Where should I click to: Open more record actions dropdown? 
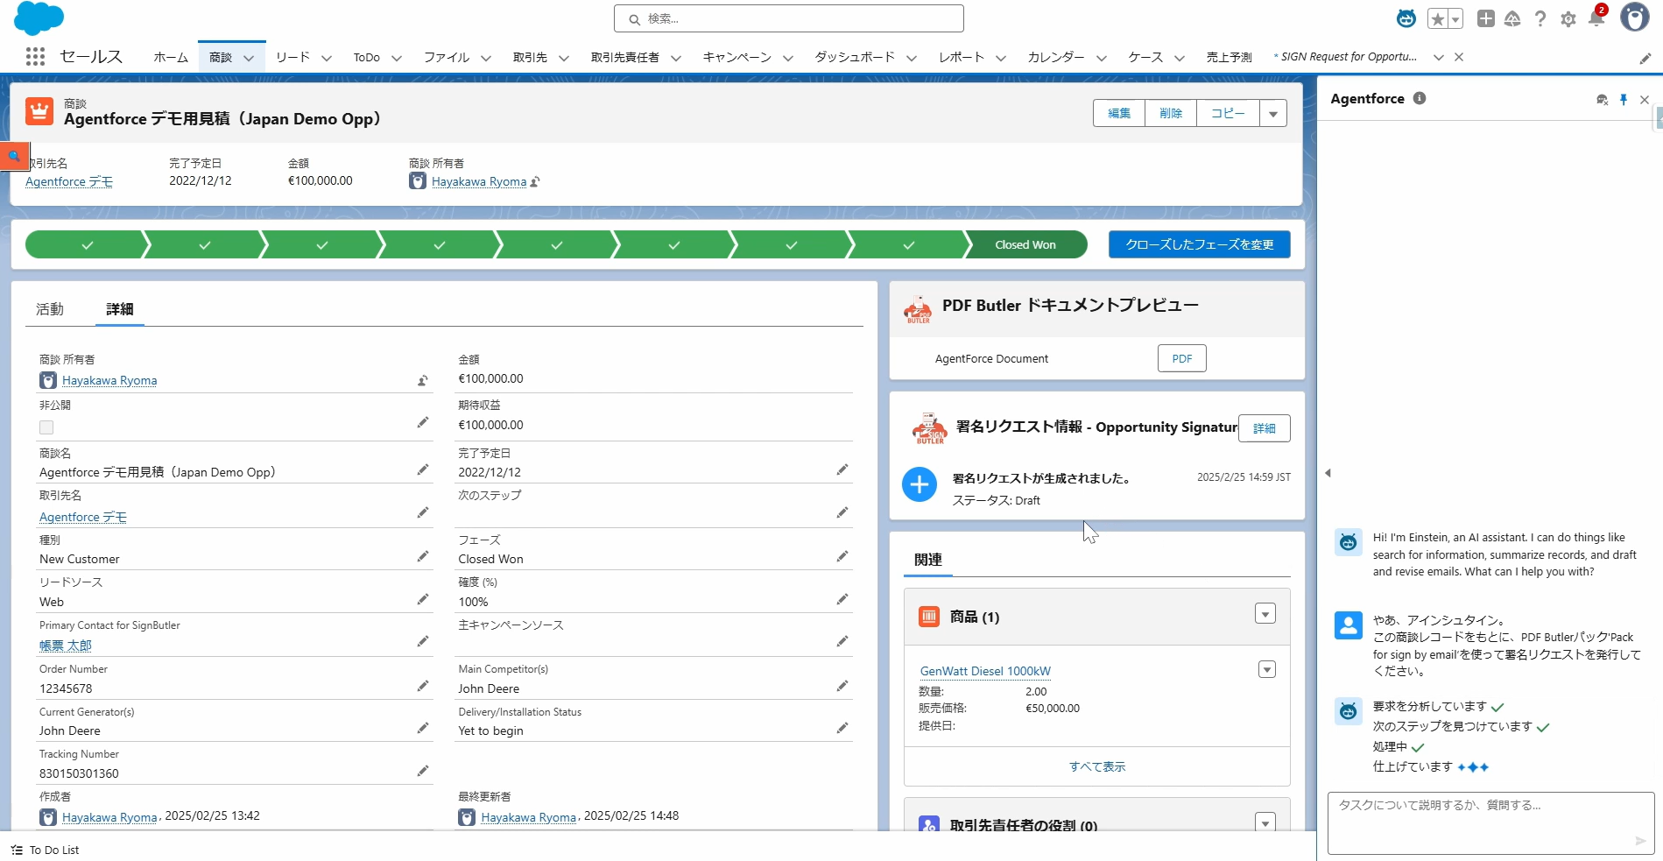point(1273,113)
